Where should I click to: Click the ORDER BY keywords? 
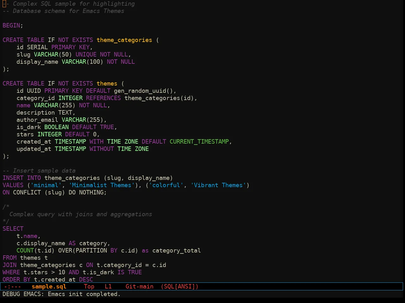click(16, 280)
